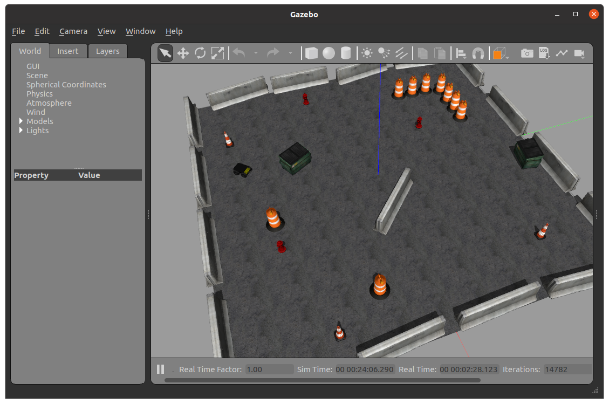Screen dimensions: 609x404
Task: Click the Iterations value field
Action: pos(568,369)
